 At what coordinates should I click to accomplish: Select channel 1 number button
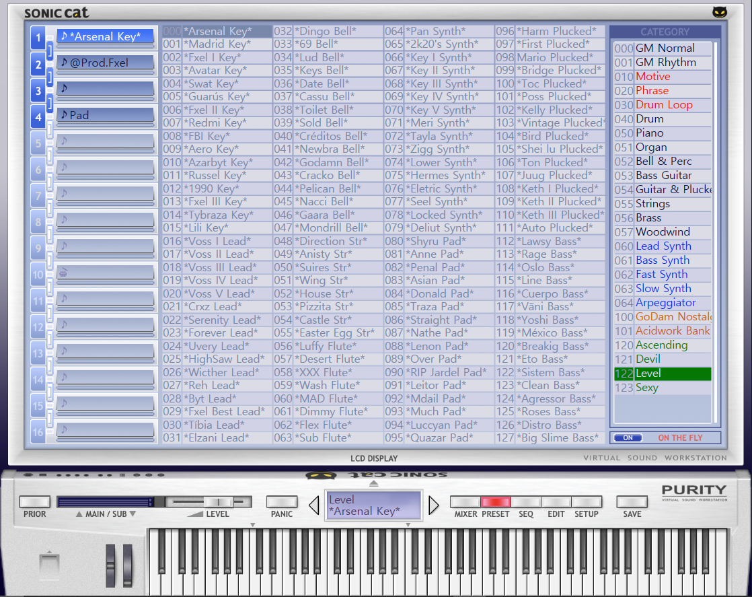[x=38, y=38]
